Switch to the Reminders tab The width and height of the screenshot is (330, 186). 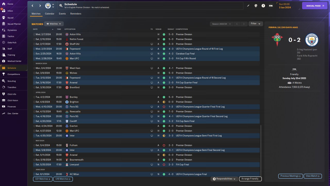76,14
